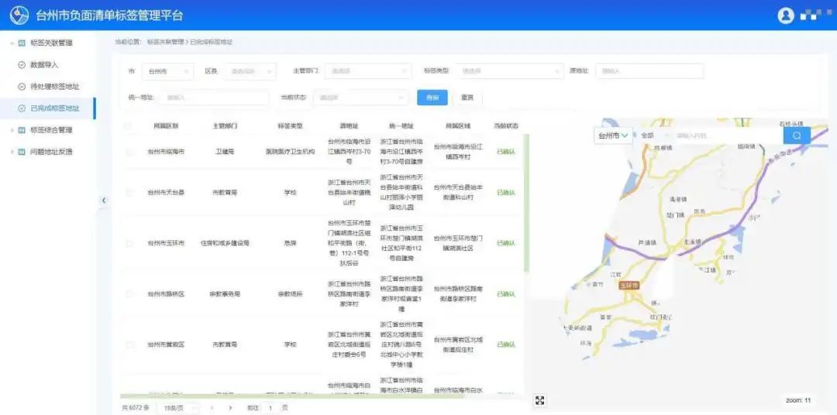Image resolution: width=837 pixels, height=415 pixels.
Task: Check the 台州市黄岩区 row checkbox
Action: coord(129,345)
